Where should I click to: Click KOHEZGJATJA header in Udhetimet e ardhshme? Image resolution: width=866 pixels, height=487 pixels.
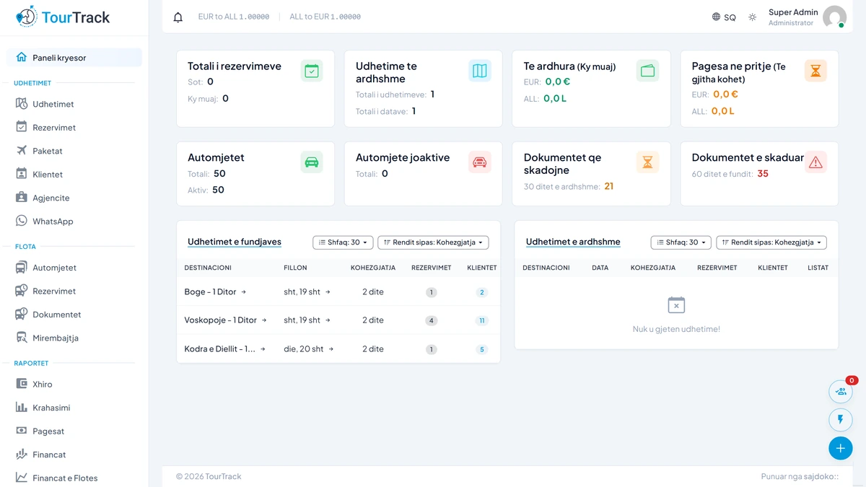pyautogui.click(x=653, y=268)
